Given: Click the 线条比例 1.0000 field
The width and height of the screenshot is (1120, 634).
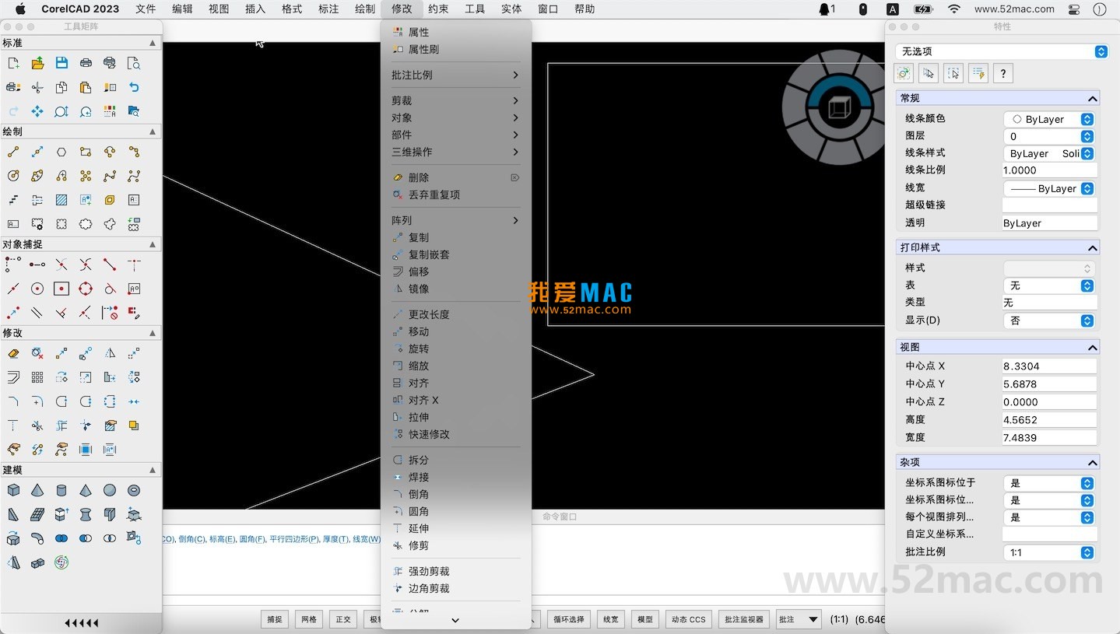Looking at the screenshot, I should pos(1049,170).
